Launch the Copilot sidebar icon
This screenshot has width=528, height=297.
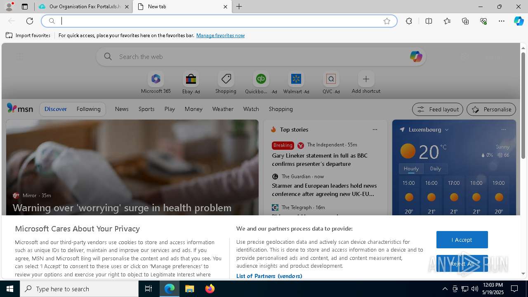pos(519,21)
